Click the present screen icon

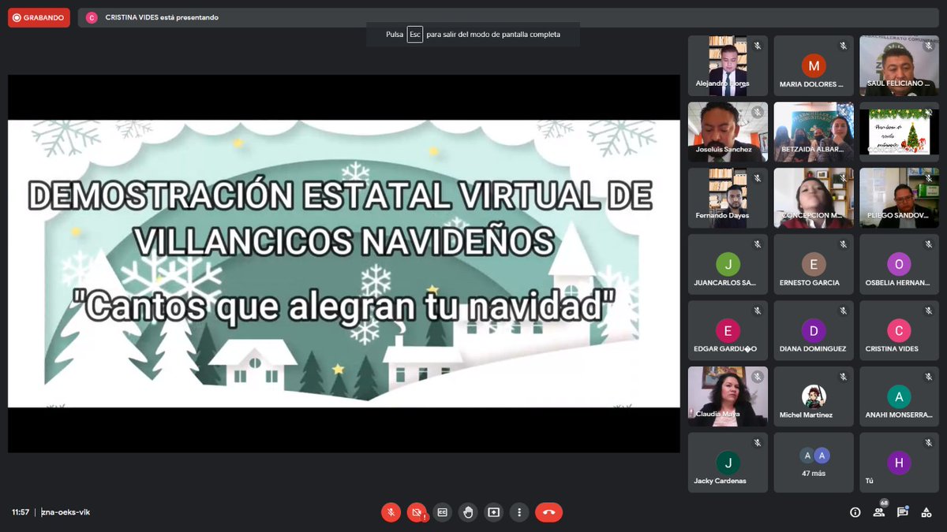pos(493,512)
